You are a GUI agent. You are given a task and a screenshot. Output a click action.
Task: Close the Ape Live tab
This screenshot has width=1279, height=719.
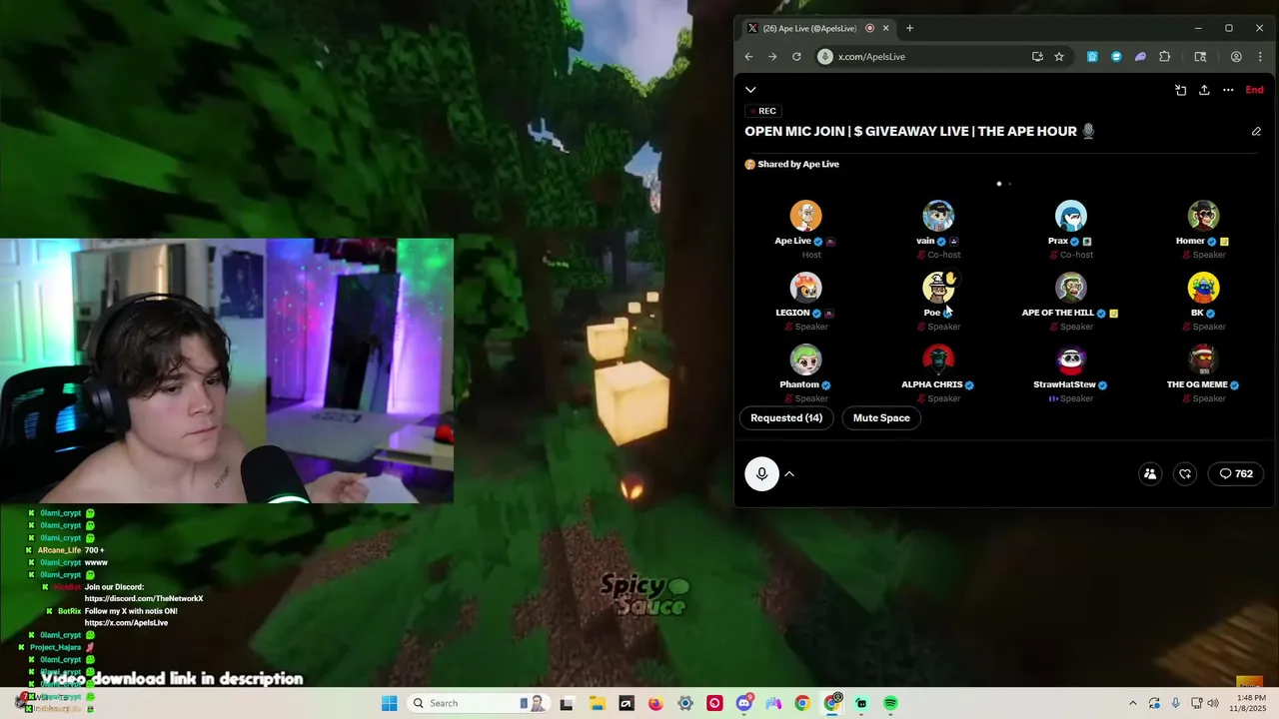[885, 28]
